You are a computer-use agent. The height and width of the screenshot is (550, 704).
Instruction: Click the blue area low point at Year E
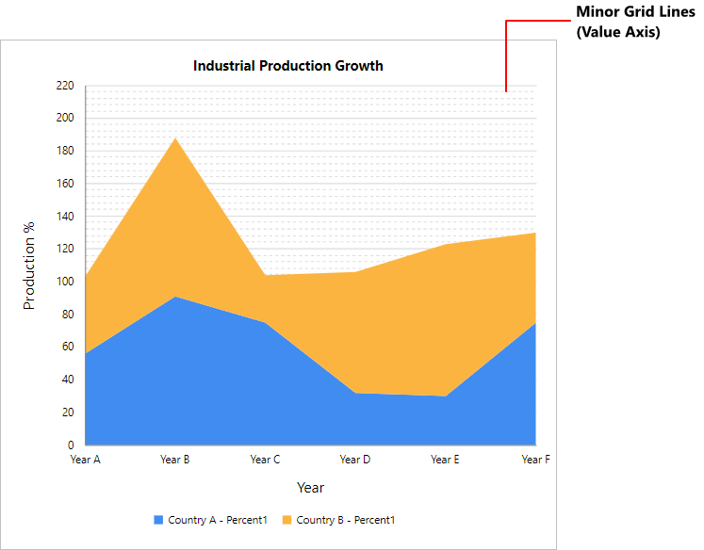click(445, 401)
